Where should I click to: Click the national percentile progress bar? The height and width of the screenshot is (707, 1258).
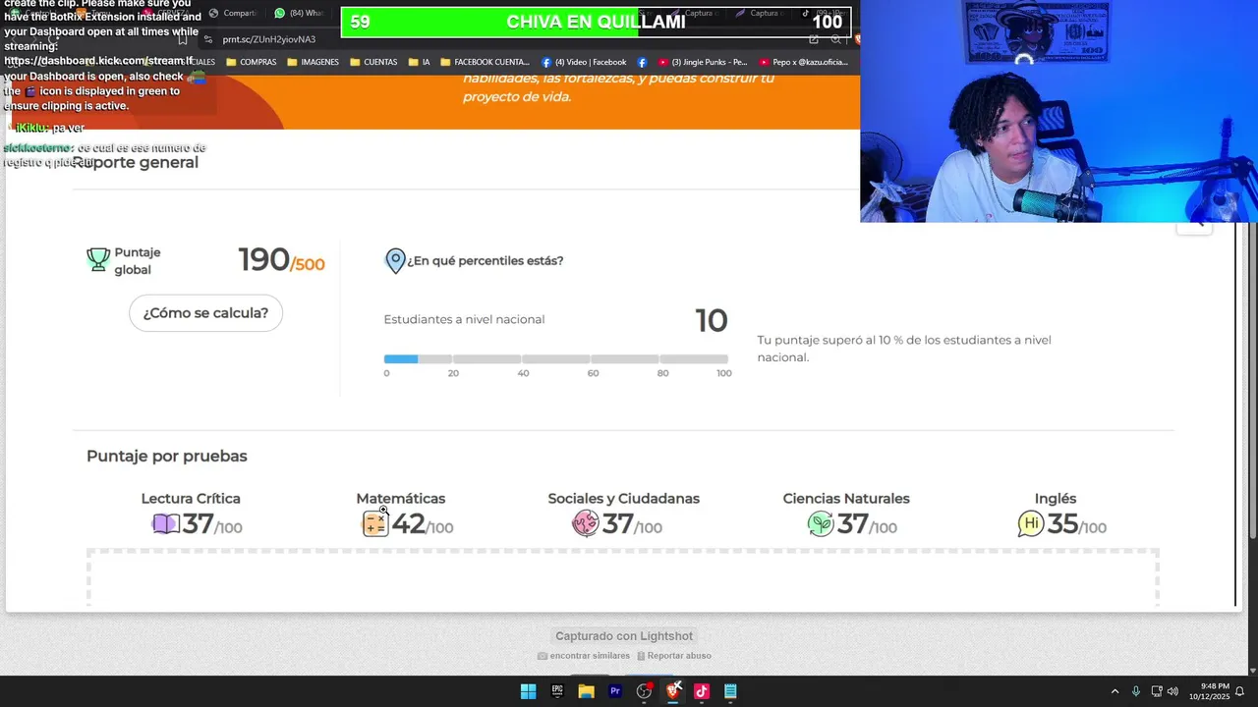(556, 359)
